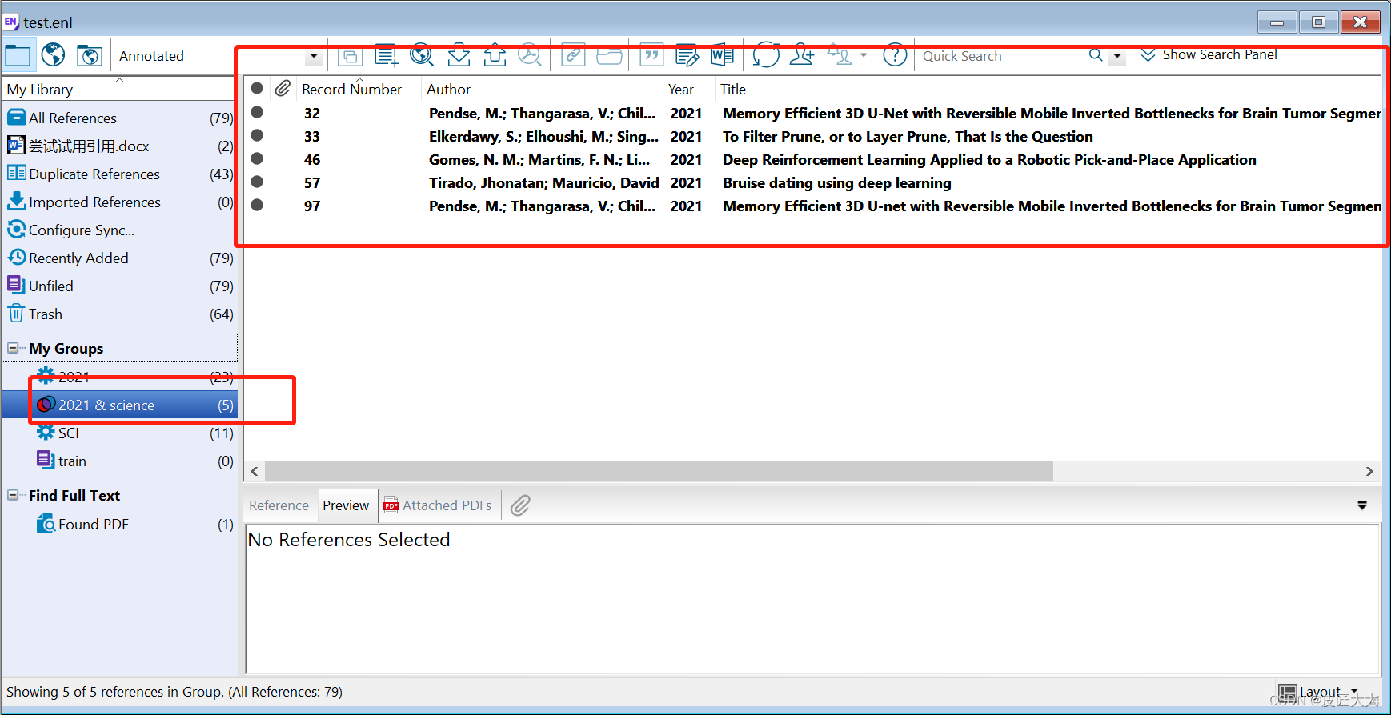This screenshot has width=1391, height=715.
Task: Collapse the My Groups group set
Action: [13, 348]
